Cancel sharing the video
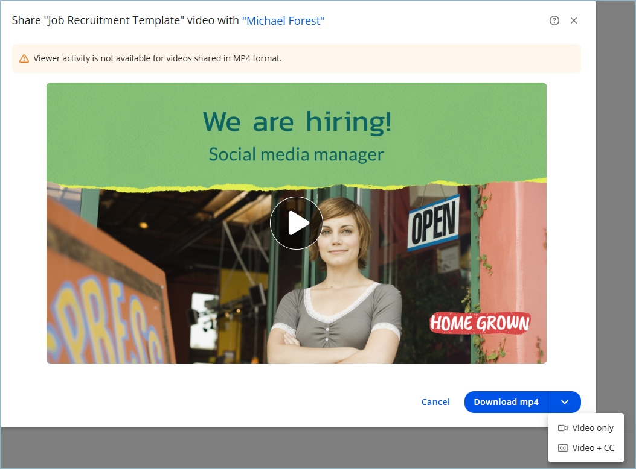 (x=435, y=402)
